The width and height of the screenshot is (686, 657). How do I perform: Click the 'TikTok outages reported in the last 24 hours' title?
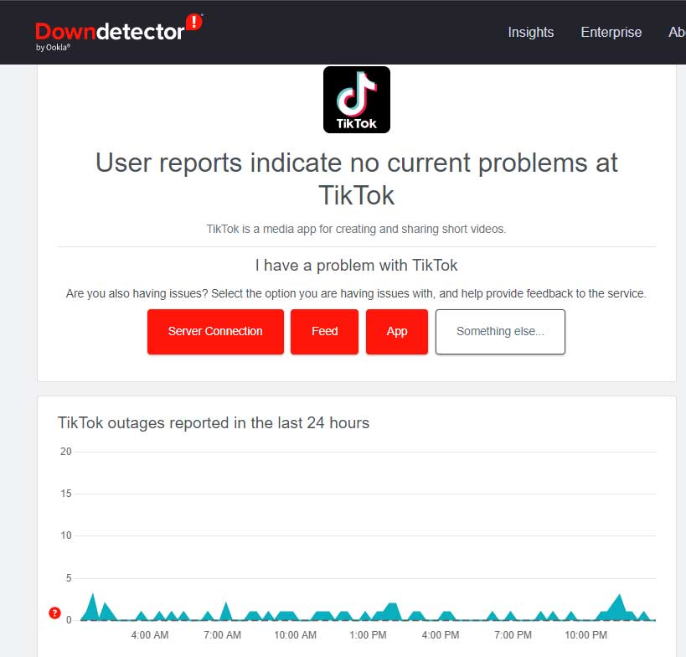click(214, 423)
